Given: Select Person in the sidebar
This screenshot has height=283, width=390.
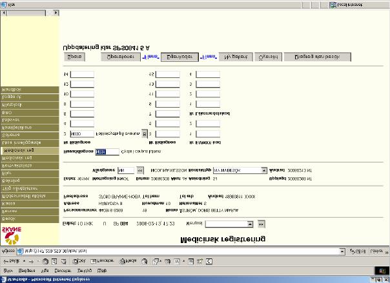Looking at the screenshot, I should (30, 211).
